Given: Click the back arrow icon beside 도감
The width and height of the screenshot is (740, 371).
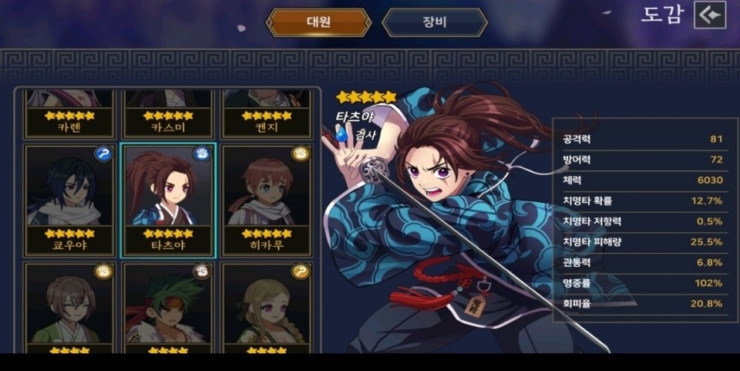Looking at the screenshot, I should point(710,15).
